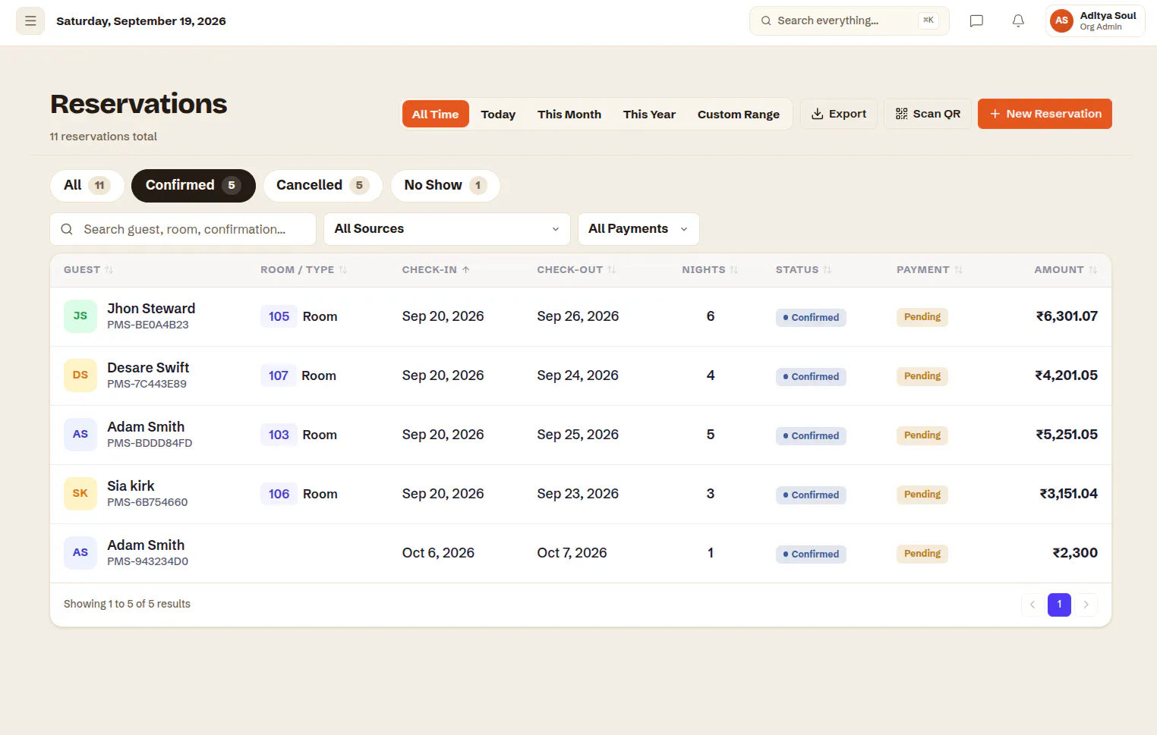
Task: Open the notifications bell
Action: (x=1018, y=21)
